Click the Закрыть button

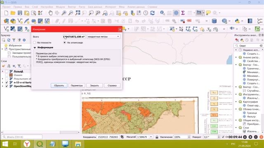tap(94, 86)
